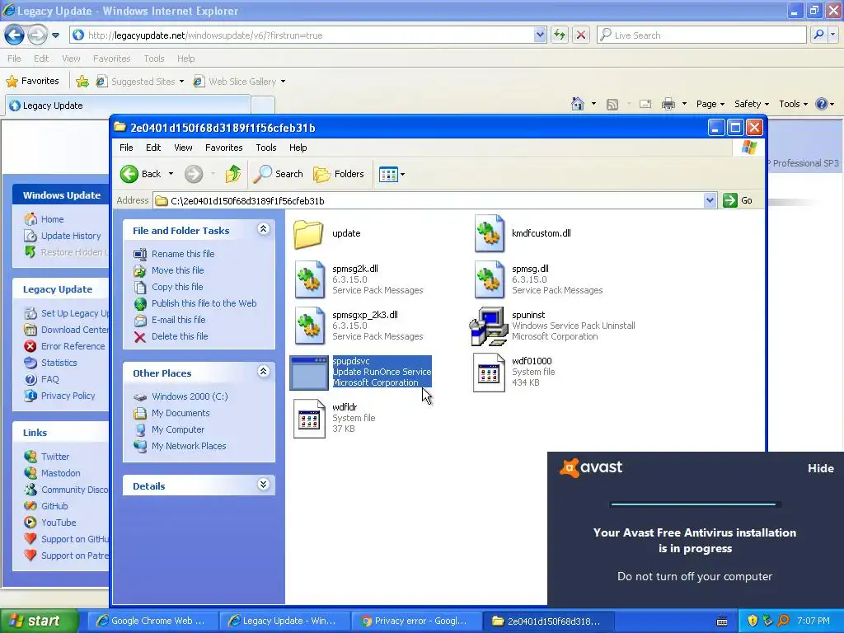This screenshot has width=844, height=633.
Task: Open Explorer window View menu
Action: tap(183, 148)
